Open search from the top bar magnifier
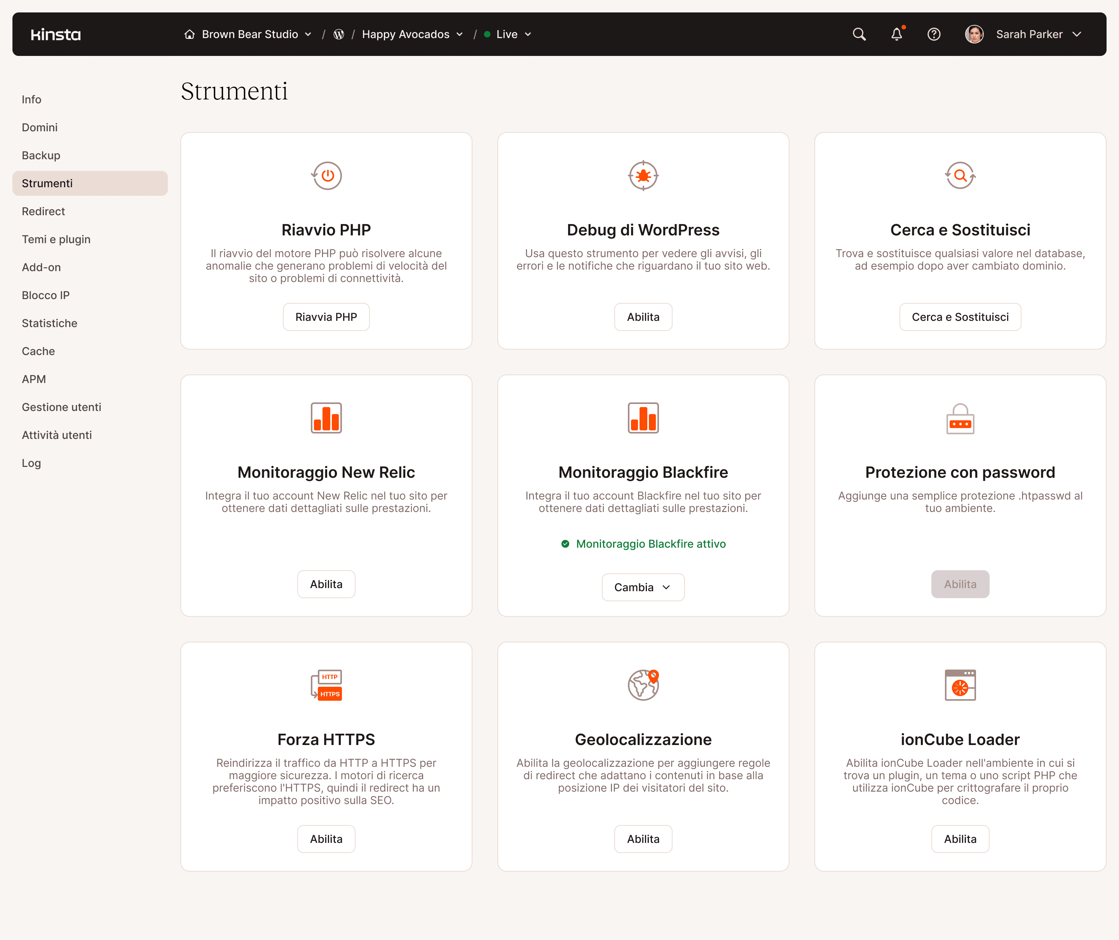 (x=859, y=34)
